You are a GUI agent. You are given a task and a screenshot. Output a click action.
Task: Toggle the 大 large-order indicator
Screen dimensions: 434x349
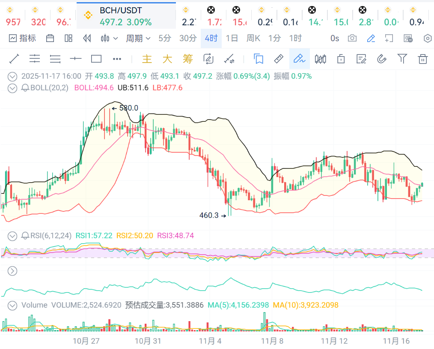click(167, 59)
